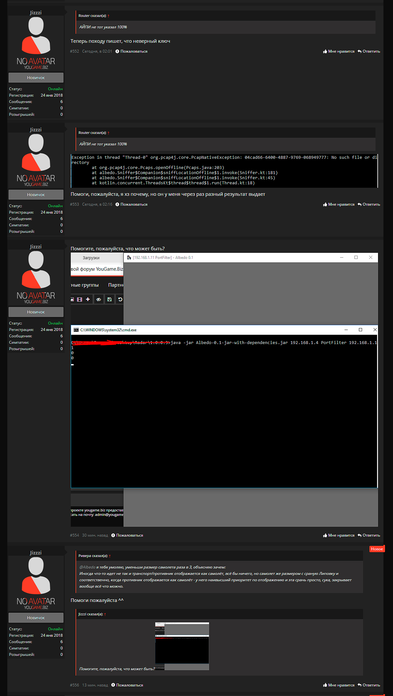Open Jizzzi's avatar on post #556
This screenshot has width=393, height=696.
coord(36,584)
